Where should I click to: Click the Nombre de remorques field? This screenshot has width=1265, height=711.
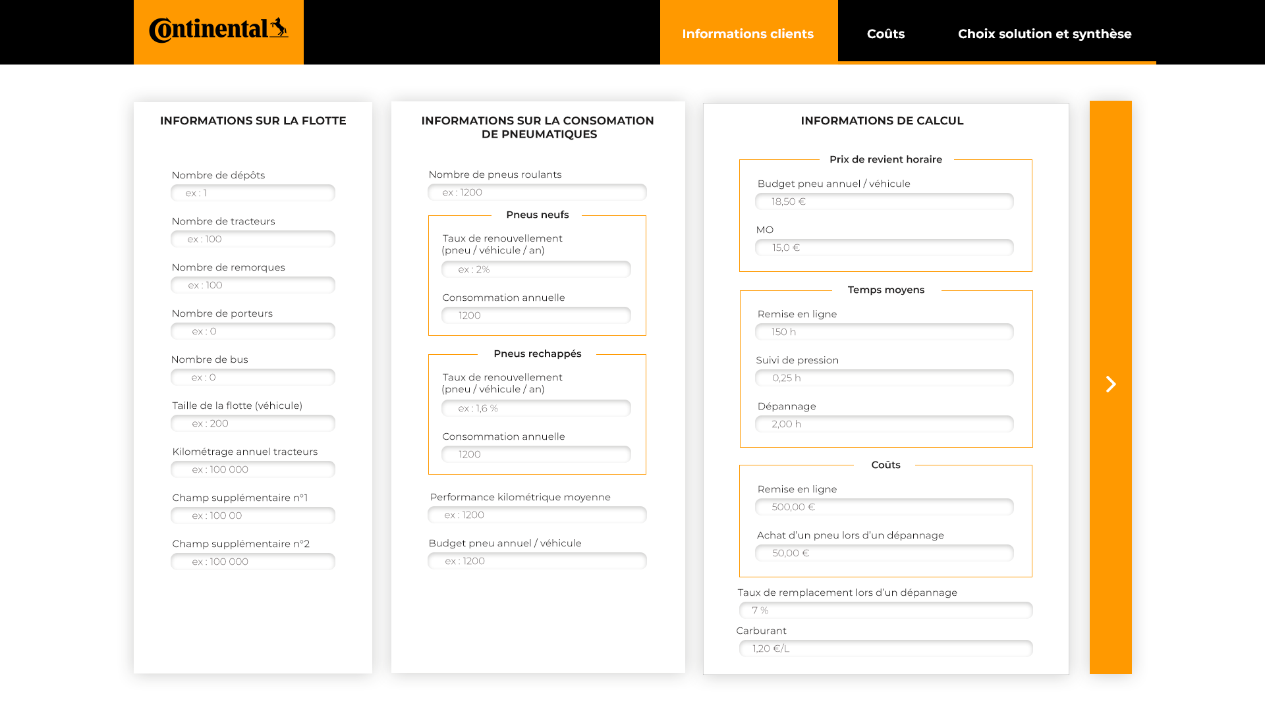[x=253, y=285]
